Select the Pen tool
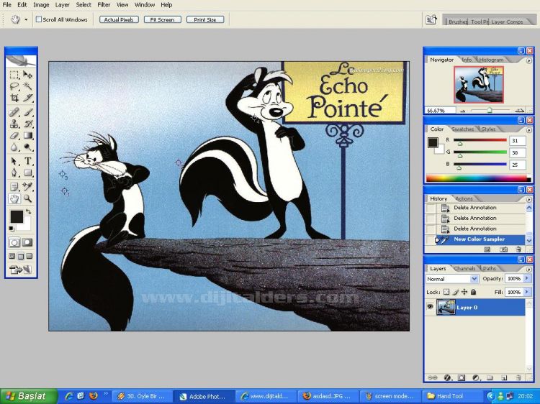 pyautogui.click(x=14, y=173)
